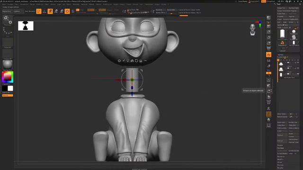Click the orange button below color swatches
This screenshot has height=170, width=303.
[8, 95]
